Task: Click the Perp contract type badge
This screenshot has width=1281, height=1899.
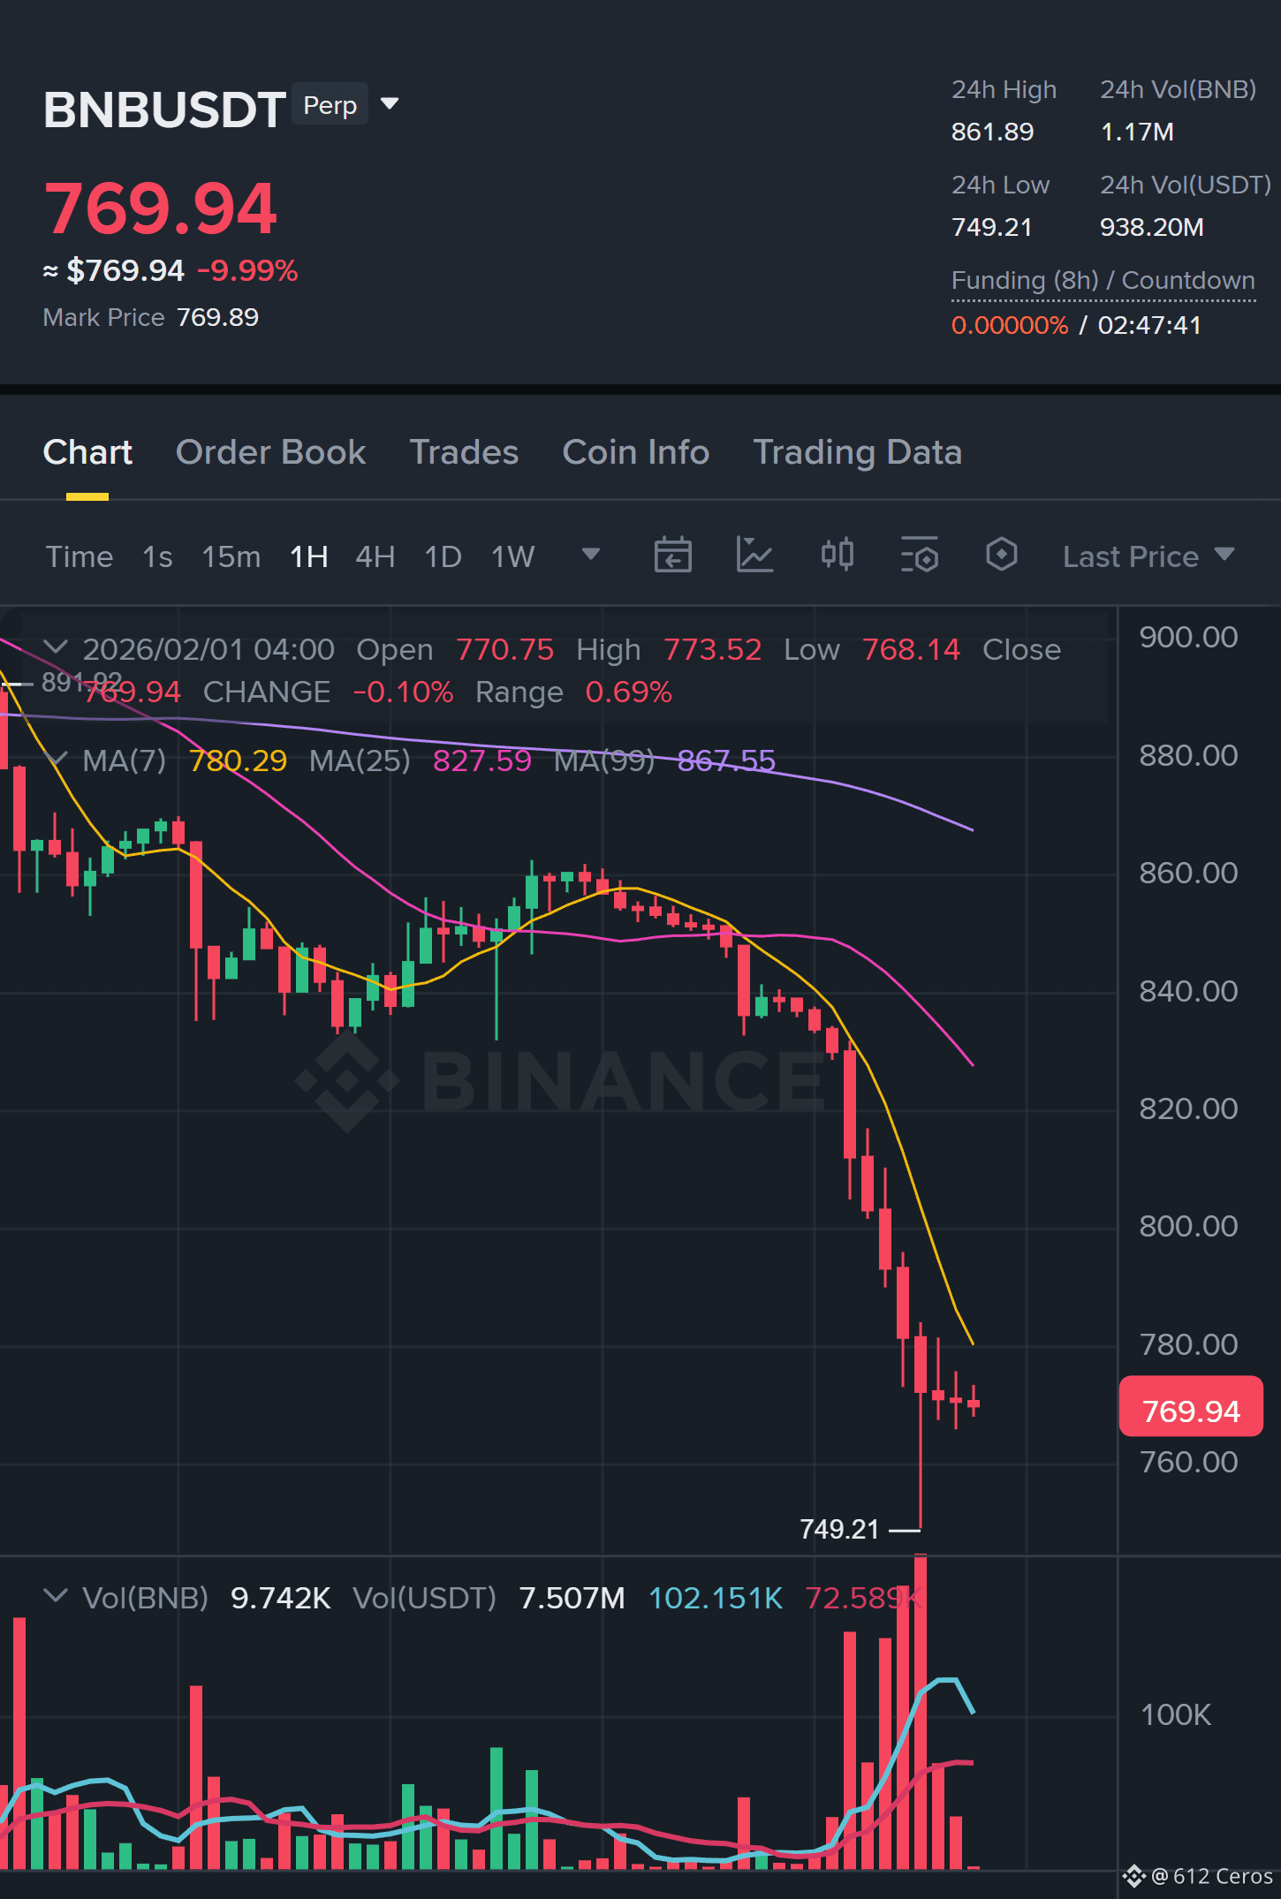Action: pyautogui.click(x=330, y=105)
